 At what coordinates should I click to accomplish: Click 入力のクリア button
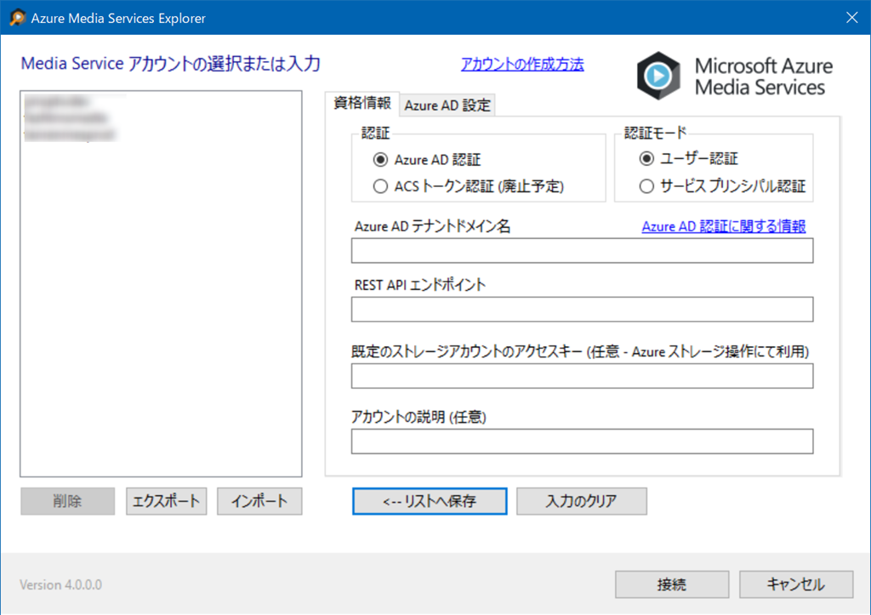[x=582, y=501]
